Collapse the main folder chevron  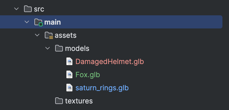pyautogui.click(x=27, y=22)
